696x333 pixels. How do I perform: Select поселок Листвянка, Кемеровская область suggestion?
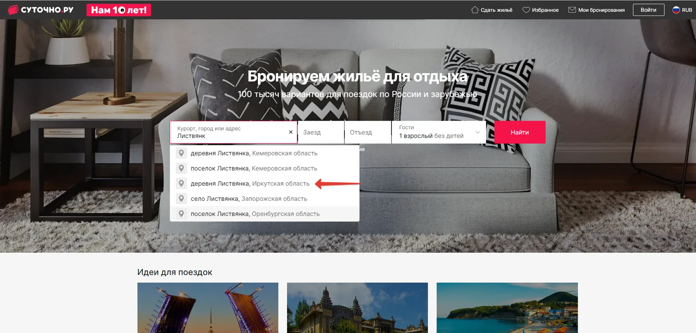click(x=264, y=168)
